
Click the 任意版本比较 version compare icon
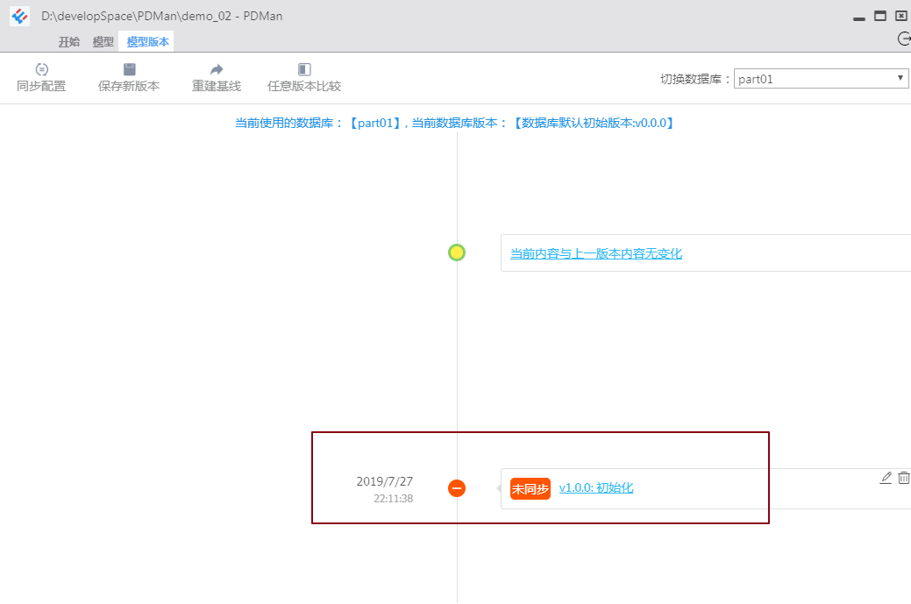tap(304, 69)
